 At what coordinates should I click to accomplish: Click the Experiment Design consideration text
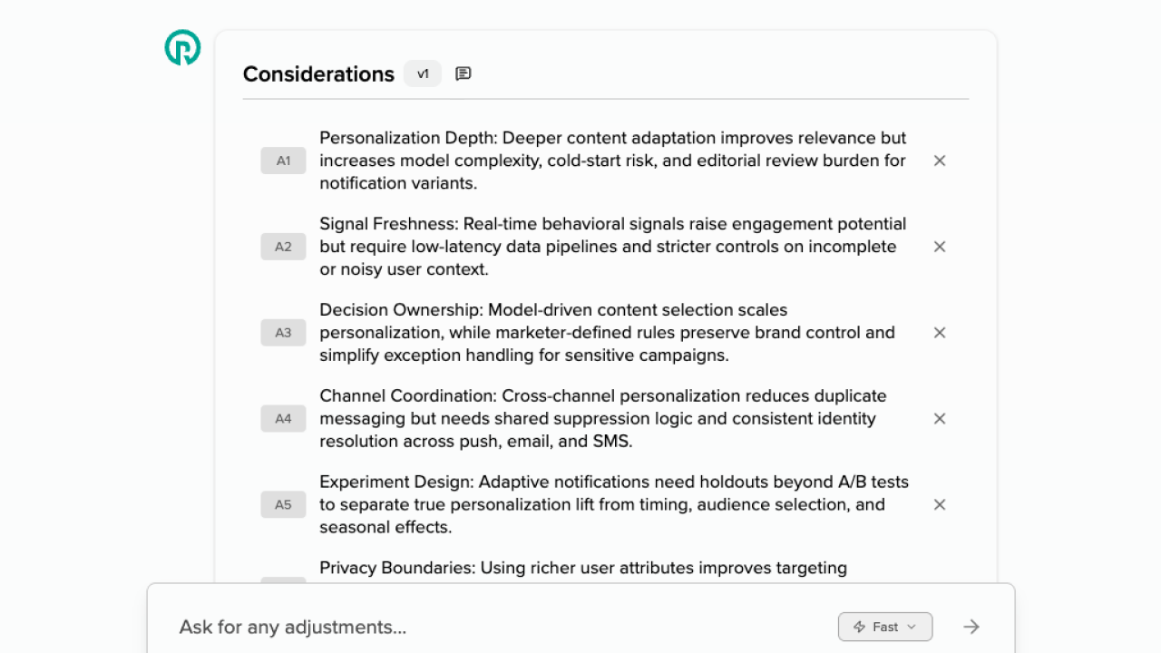click(x=614, y=505)
